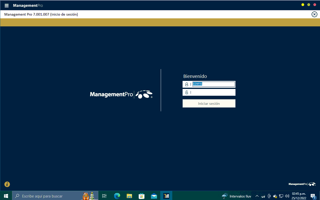Open Management Pro from the taskbar
Image resolution: width=320 pixels, height=200 pixels.
pyautogui.click(x=166, y=196)
